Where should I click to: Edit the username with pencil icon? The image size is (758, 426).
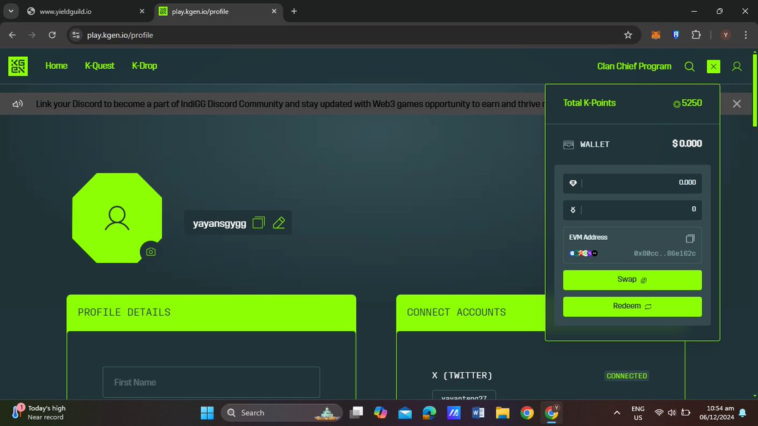(279, 223)
